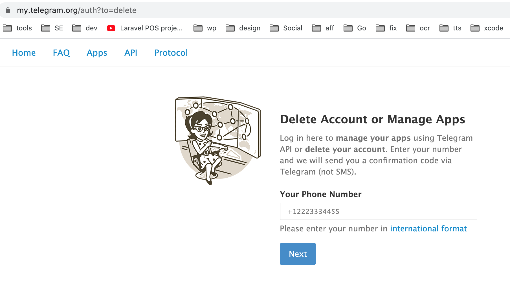Click the lock icon in address bar

point(8,10)
